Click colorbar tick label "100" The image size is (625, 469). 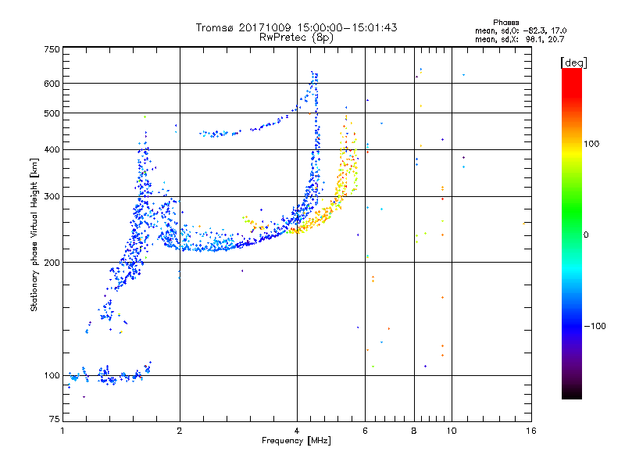point(591,144)
